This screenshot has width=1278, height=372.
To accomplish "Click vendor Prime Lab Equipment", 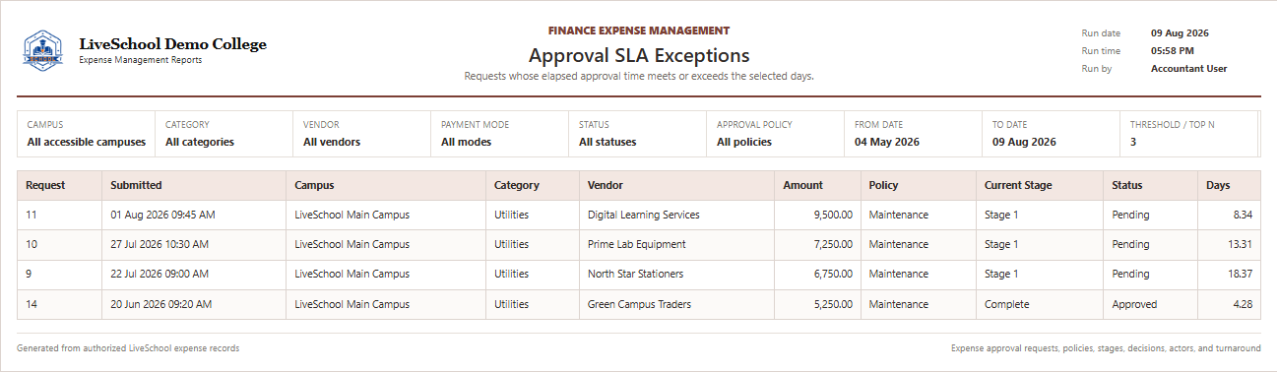I will click(637, 244).
